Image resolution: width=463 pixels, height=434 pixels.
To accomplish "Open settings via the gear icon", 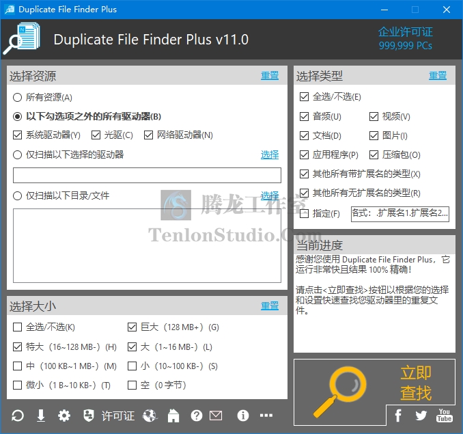I will 64,416.
